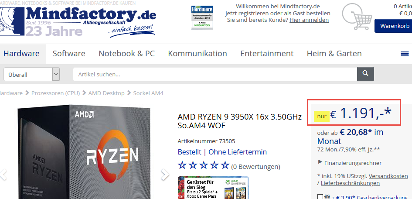Show next product image arrow
This screenshot has height=199, width=412.
point(165,175)
